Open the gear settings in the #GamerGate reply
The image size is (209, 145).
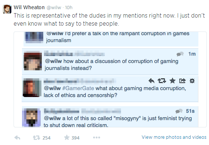(192, 81)
